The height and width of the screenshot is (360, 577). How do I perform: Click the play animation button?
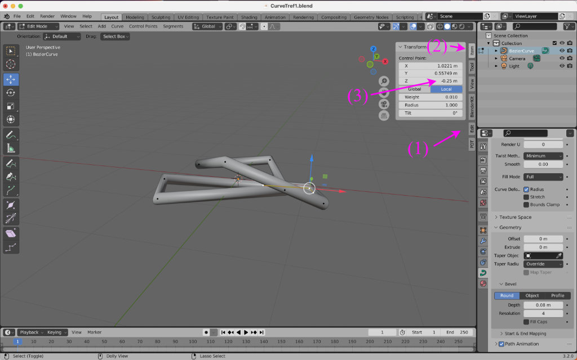coord(246,332)
